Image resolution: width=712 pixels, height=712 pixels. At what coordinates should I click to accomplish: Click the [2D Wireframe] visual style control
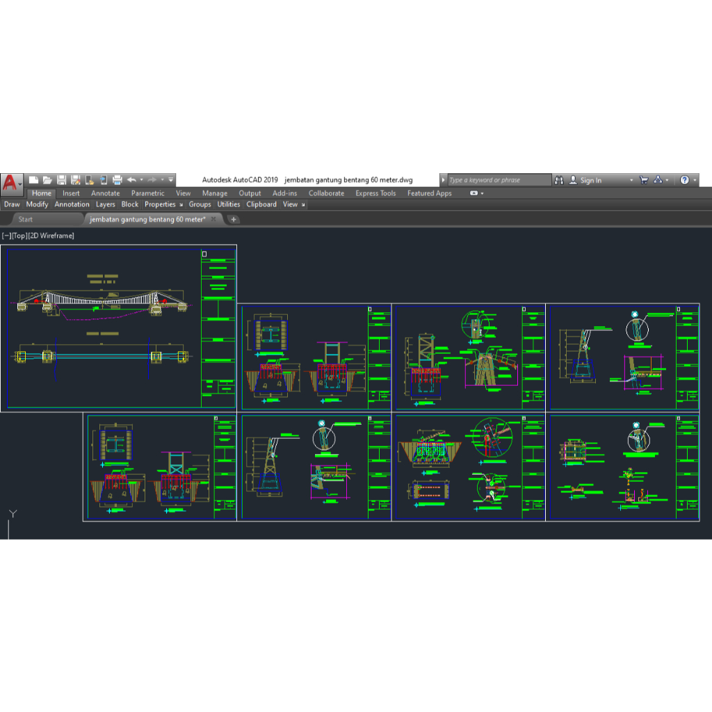pos(51,236)
